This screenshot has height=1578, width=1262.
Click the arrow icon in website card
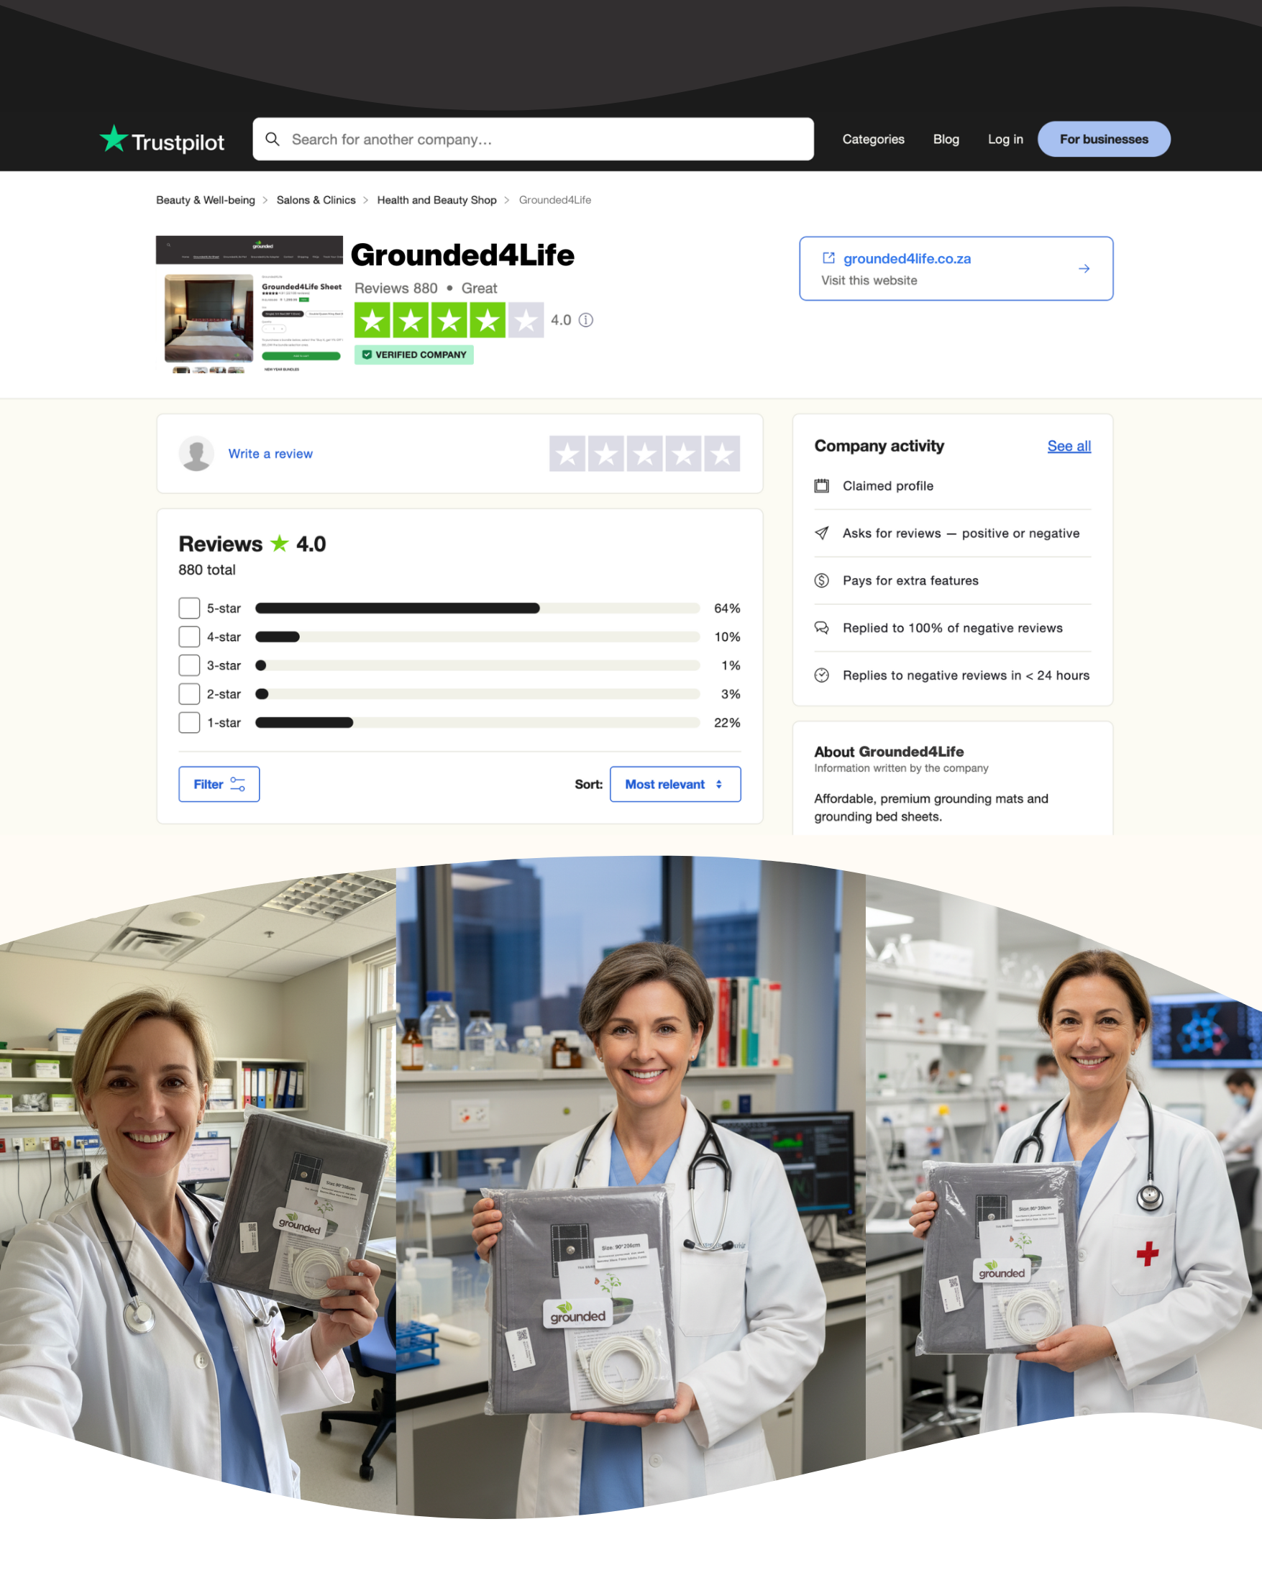click(x=1084, y=268)
